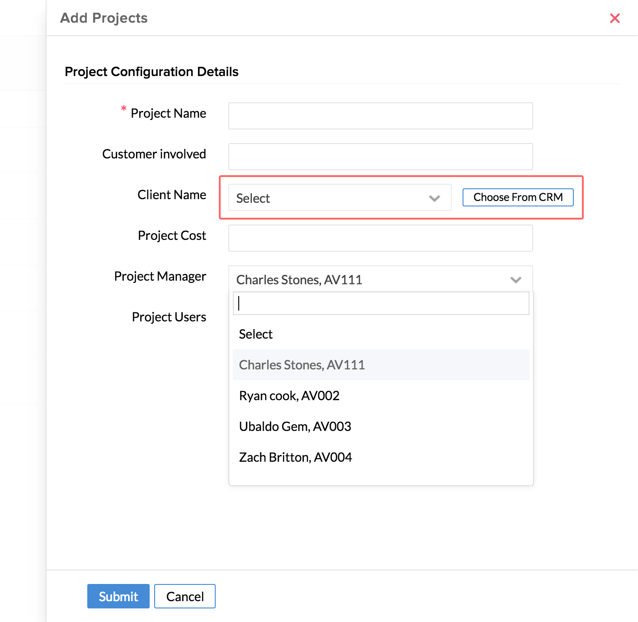Click the Project Name text field
This screenshot has height=622, width=638.
[380, 116]
